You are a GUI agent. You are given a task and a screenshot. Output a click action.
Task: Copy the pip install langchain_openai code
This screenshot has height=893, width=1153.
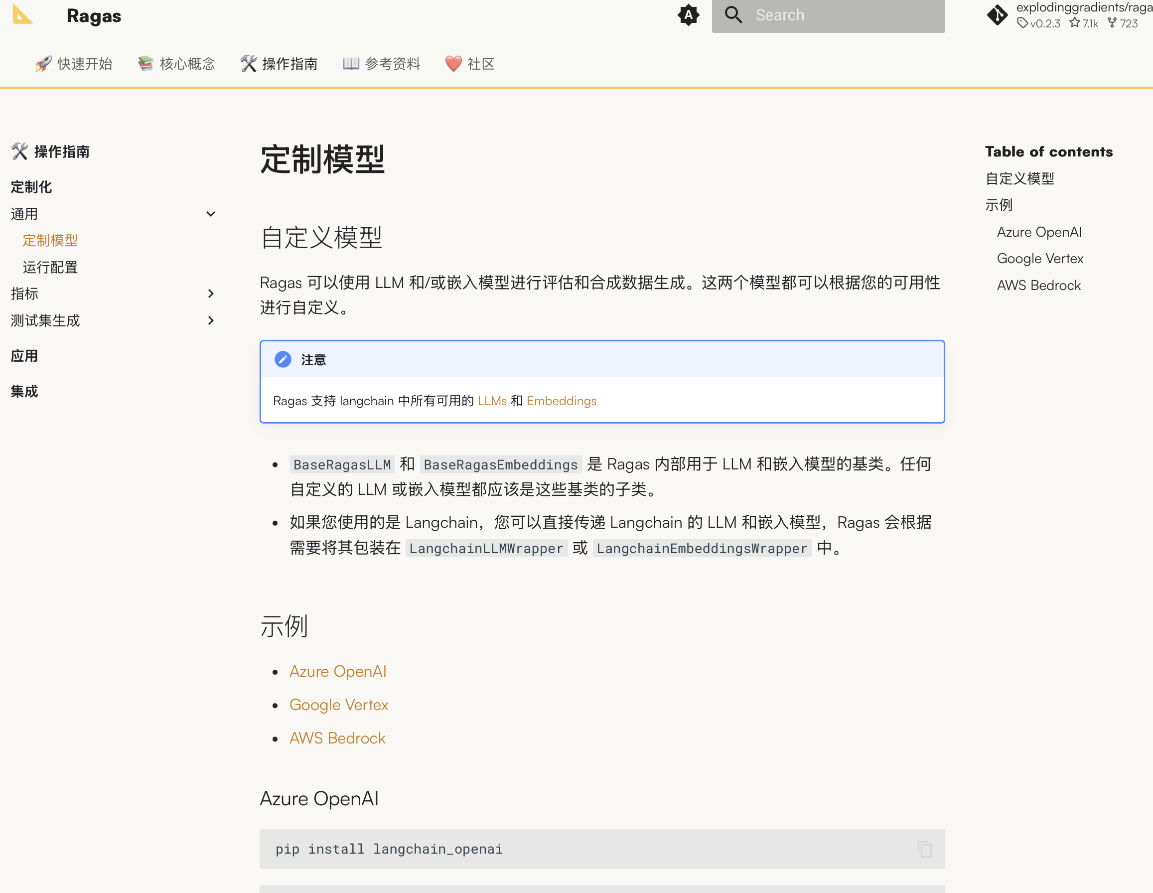924,849
